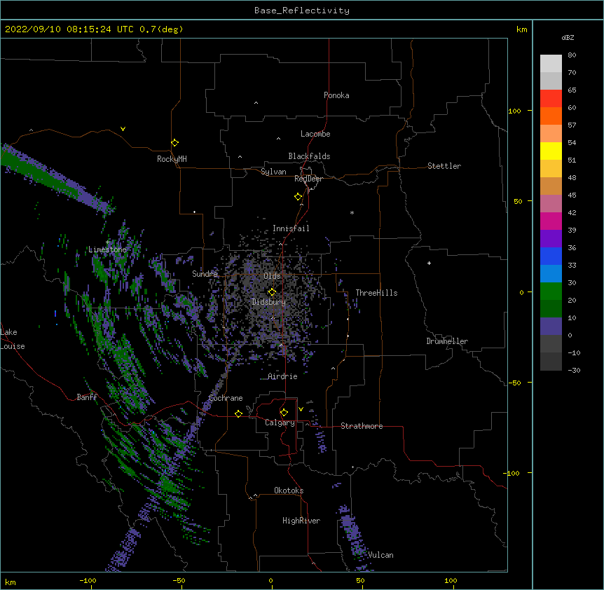Click the yellow diamond marker south of RedDeer
604x590 pixels.
[x=298, y=197]
